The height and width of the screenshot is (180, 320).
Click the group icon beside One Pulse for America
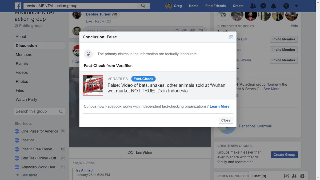pyautogui.click(x=17, y=131)
